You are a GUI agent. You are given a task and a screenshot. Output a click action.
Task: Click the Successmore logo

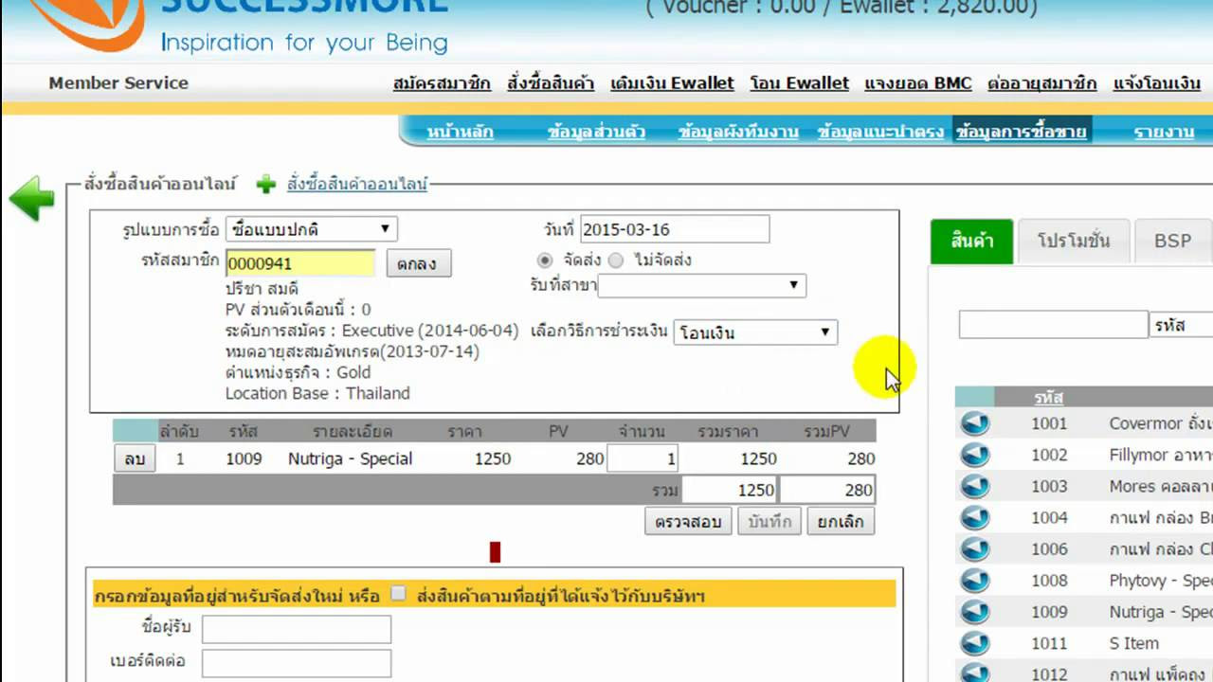pyautogui.click(x=237, y=27)
